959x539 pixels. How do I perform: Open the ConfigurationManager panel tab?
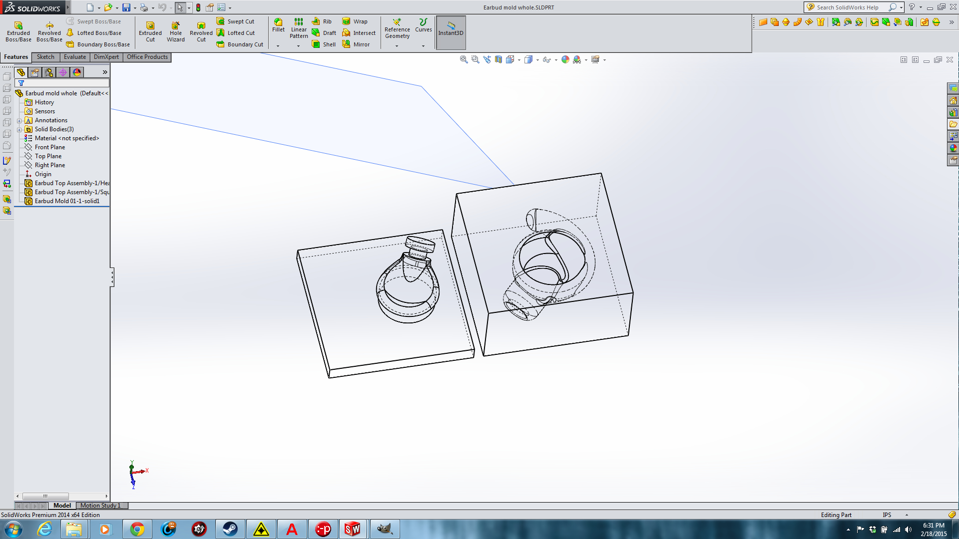point(49,72)
